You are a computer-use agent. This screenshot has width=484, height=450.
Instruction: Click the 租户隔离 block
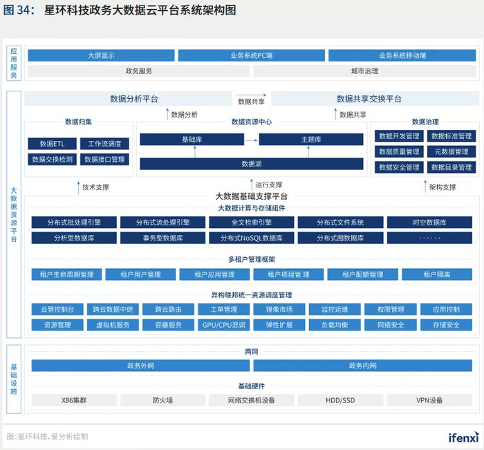click(x=437, y=274)
